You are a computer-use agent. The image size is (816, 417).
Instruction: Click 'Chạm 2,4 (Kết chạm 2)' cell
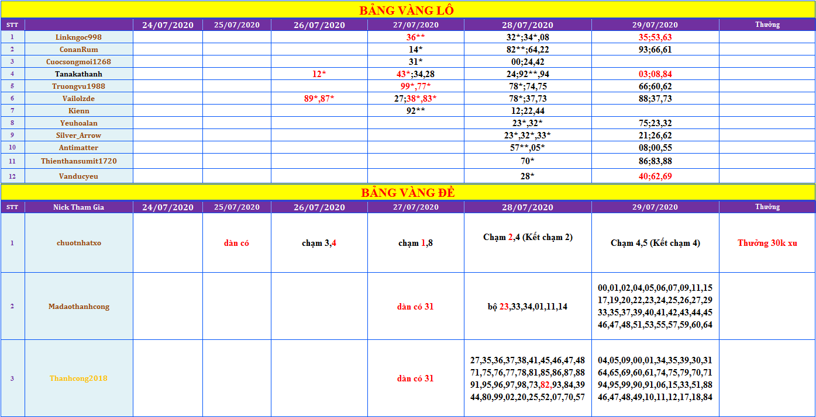click(x=528, y=243)
